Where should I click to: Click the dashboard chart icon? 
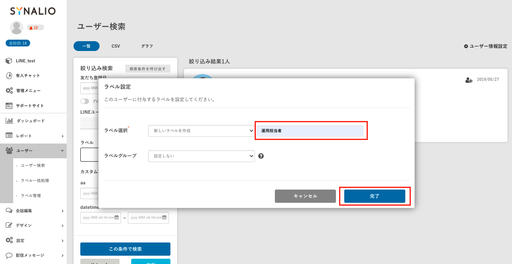pyautogui.click(x=9, y=121)
